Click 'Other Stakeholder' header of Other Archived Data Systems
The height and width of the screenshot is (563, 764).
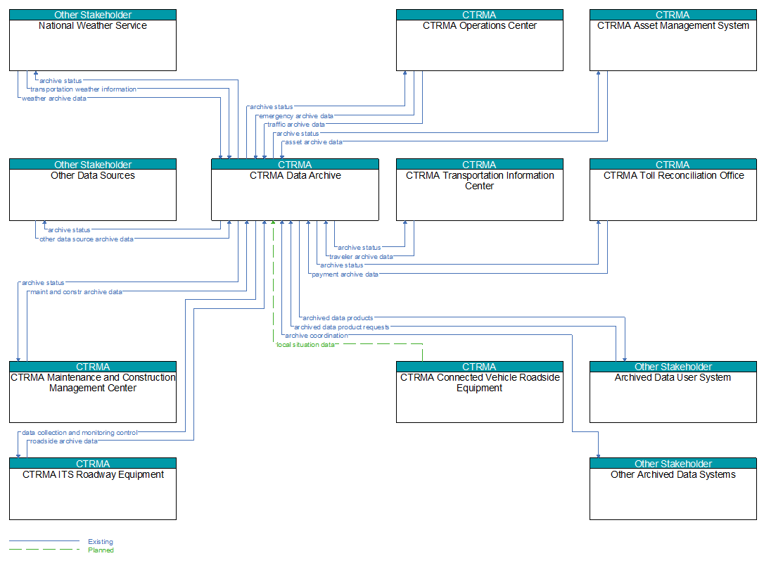673,463
